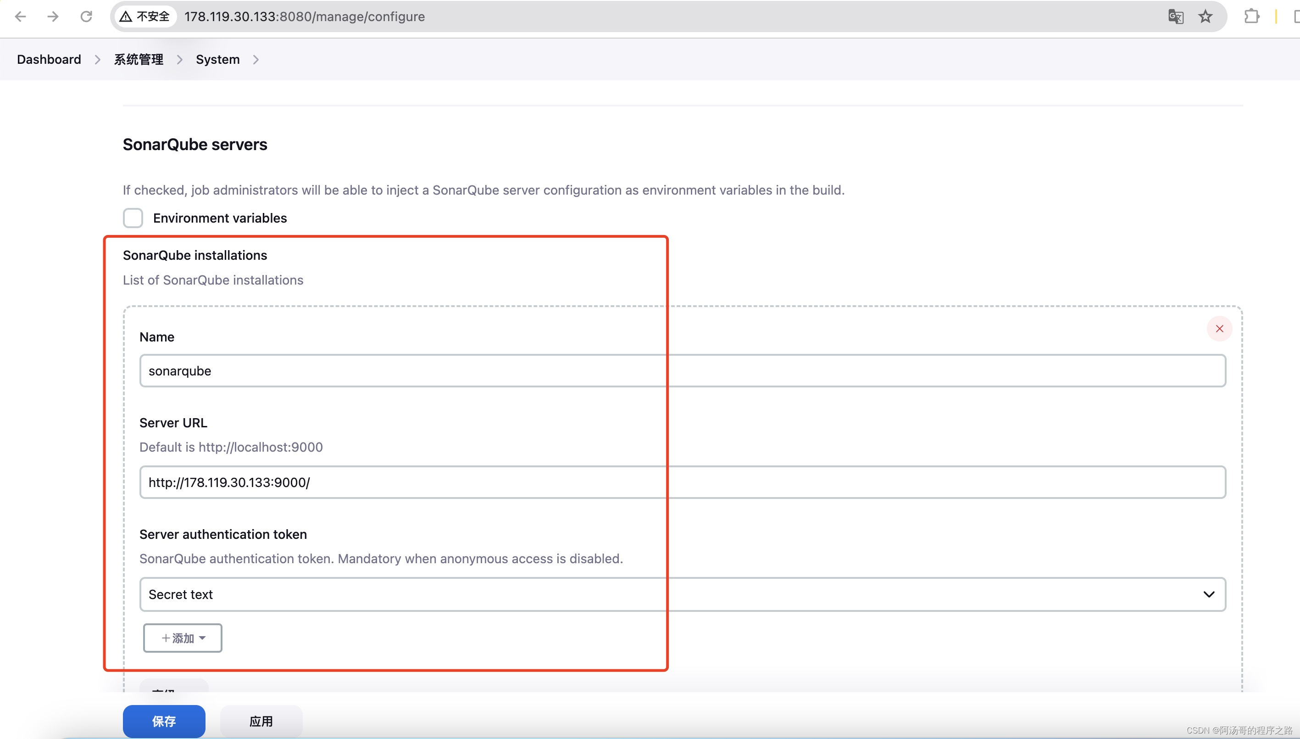This screenshot has width=1300, height=739.
Task: Click the 'Environment variables' label text
Action: coord(220,218)
